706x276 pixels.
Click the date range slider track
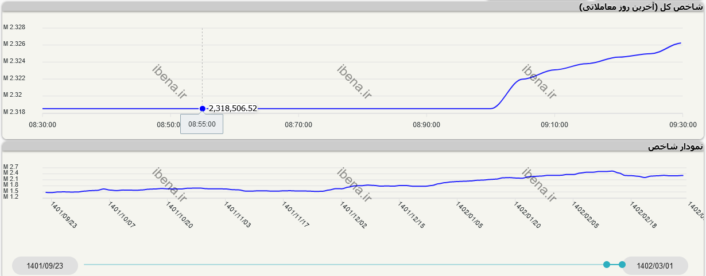point(344,265)
